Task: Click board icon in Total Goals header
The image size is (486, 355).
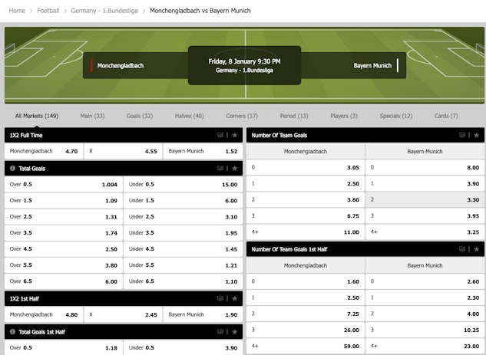Action: (220, 169)
